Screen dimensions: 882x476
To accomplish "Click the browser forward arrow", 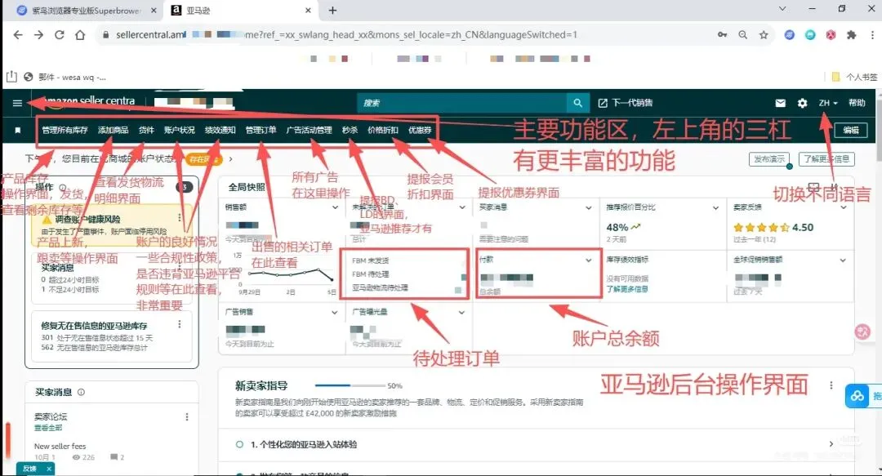I will pos(38,35).
